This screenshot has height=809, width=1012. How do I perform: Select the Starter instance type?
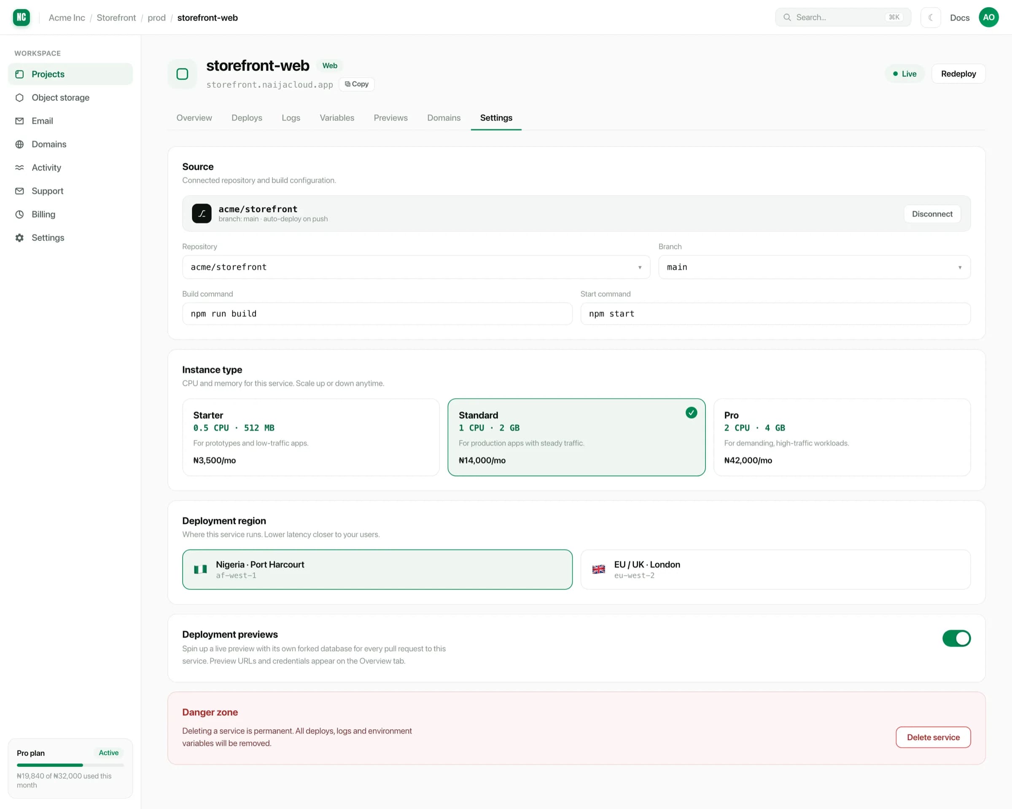coord(311,437)
